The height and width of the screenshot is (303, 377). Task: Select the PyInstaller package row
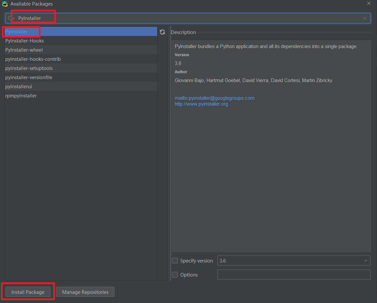(81, 31)
